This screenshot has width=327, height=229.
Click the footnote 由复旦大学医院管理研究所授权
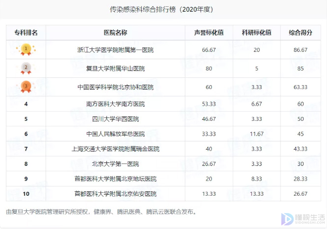coord(47,212)
